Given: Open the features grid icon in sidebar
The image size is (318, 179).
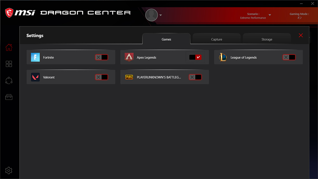Looking at the screenshot, I should tap(9, 64).
